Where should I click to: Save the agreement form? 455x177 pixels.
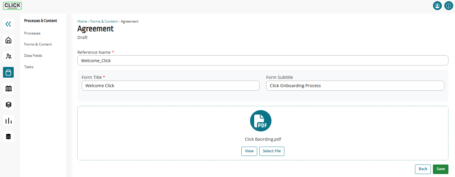click(x=441, y=169)
